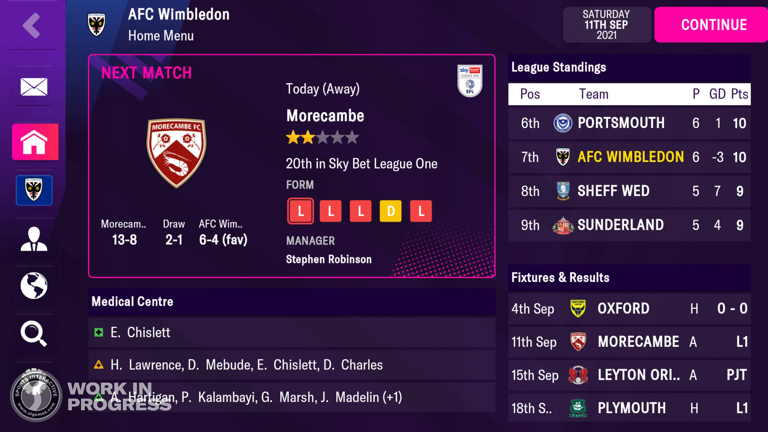The image size is (768, 432).
Task: Select the Sunderland row in standings
Action: click(x=629, y=225)
